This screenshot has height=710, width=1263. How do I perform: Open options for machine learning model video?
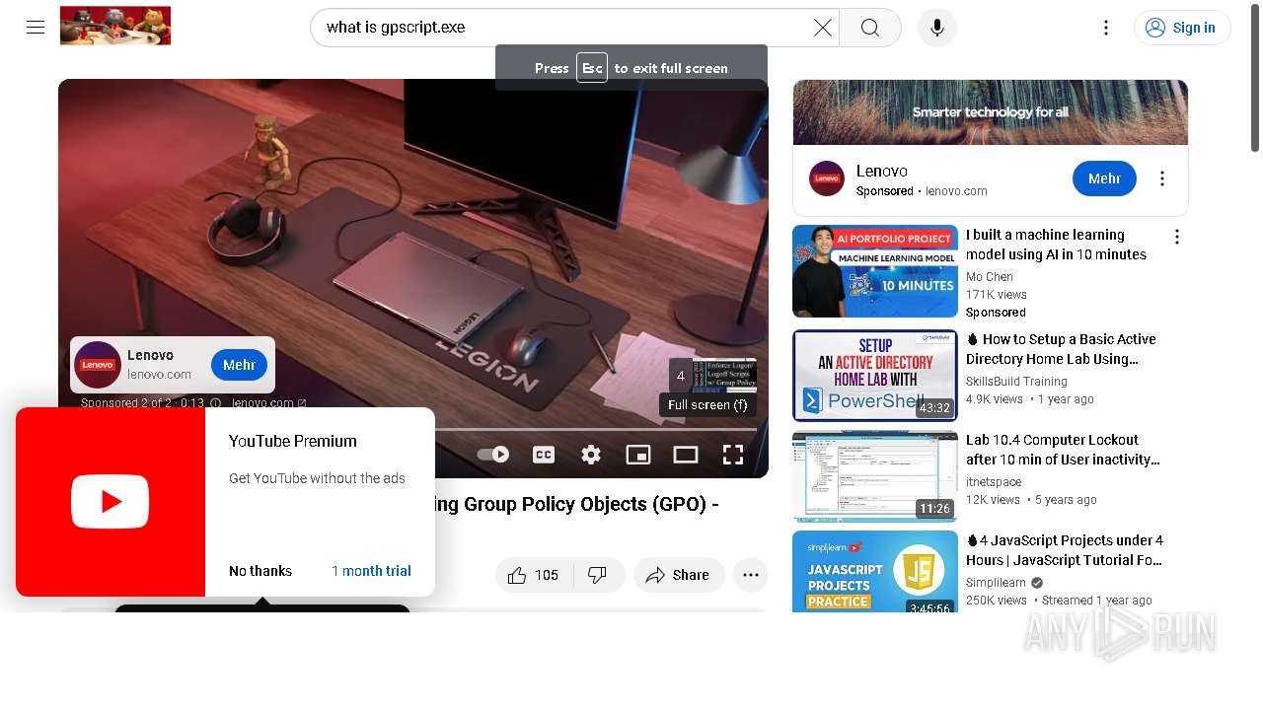(1176, 237)
